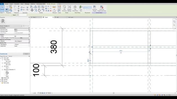Click the 380 dimension text in the drawing
Viewport: 177px width, 99px height.
point(54,47)
